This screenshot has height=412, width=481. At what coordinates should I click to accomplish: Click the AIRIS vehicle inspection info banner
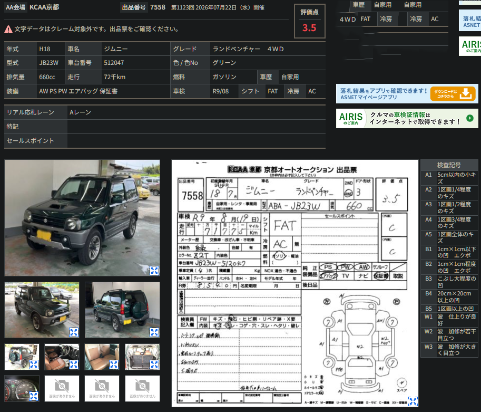(407, 118)
